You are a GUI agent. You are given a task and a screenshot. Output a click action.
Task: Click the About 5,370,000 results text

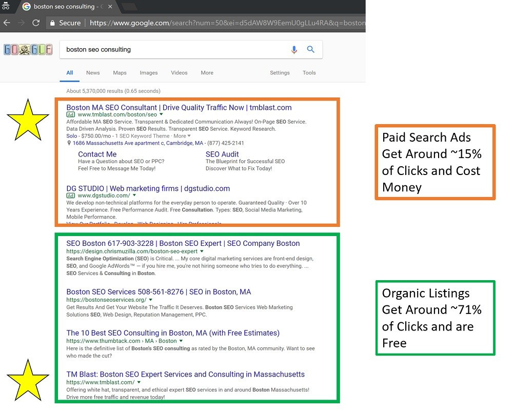click(x=113, y=91)
